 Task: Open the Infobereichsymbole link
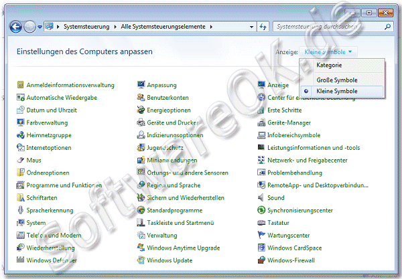pos(294,135)
